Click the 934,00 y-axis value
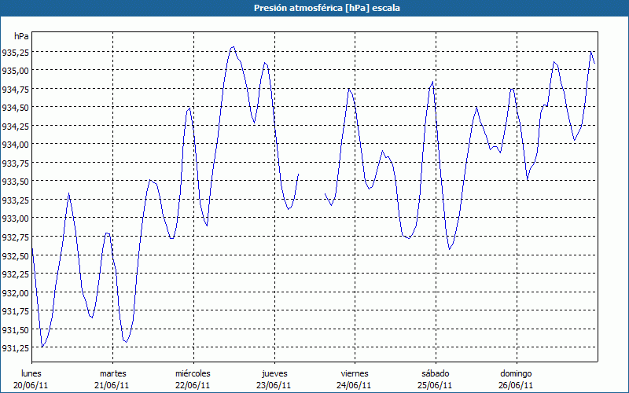The width and height of the screenshot is (629, 393). coord(16,145)
